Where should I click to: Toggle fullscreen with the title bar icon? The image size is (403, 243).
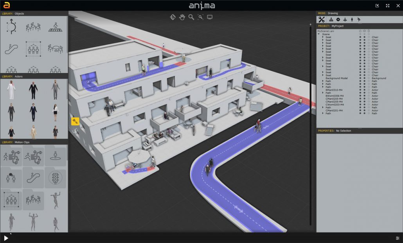click(x=388, y=5)
